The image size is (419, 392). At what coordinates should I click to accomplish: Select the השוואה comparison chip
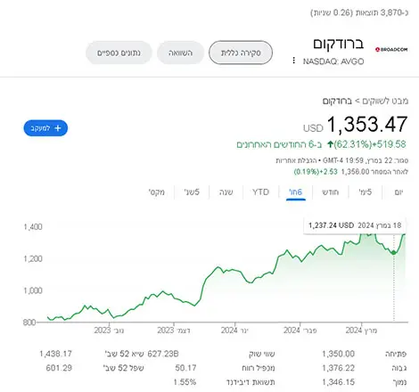180,53
